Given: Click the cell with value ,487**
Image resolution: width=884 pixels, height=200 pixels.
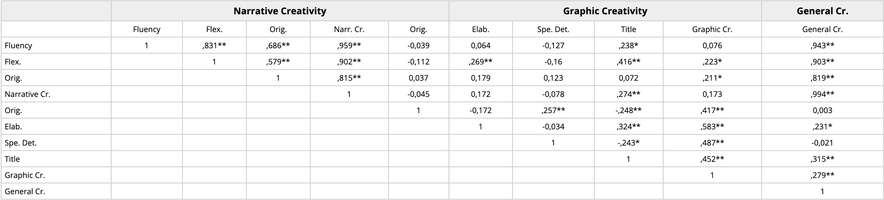Looking at the screenshot, I should pyautogui.click(x=712, y=143).
